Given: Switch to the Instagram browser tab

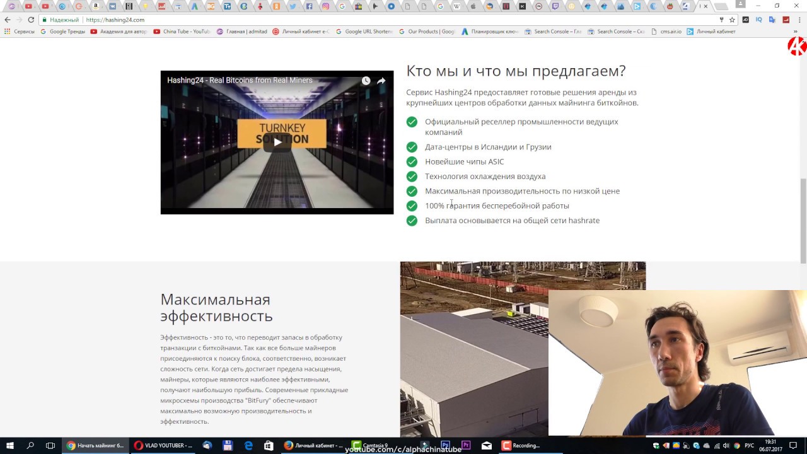Looking at the screenshot, I should pyautogui.click(x=325, y=6).
